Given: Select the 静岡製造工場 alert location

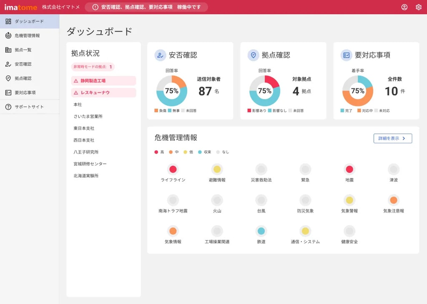Looking at the screenshot, I should pos(103,81).
